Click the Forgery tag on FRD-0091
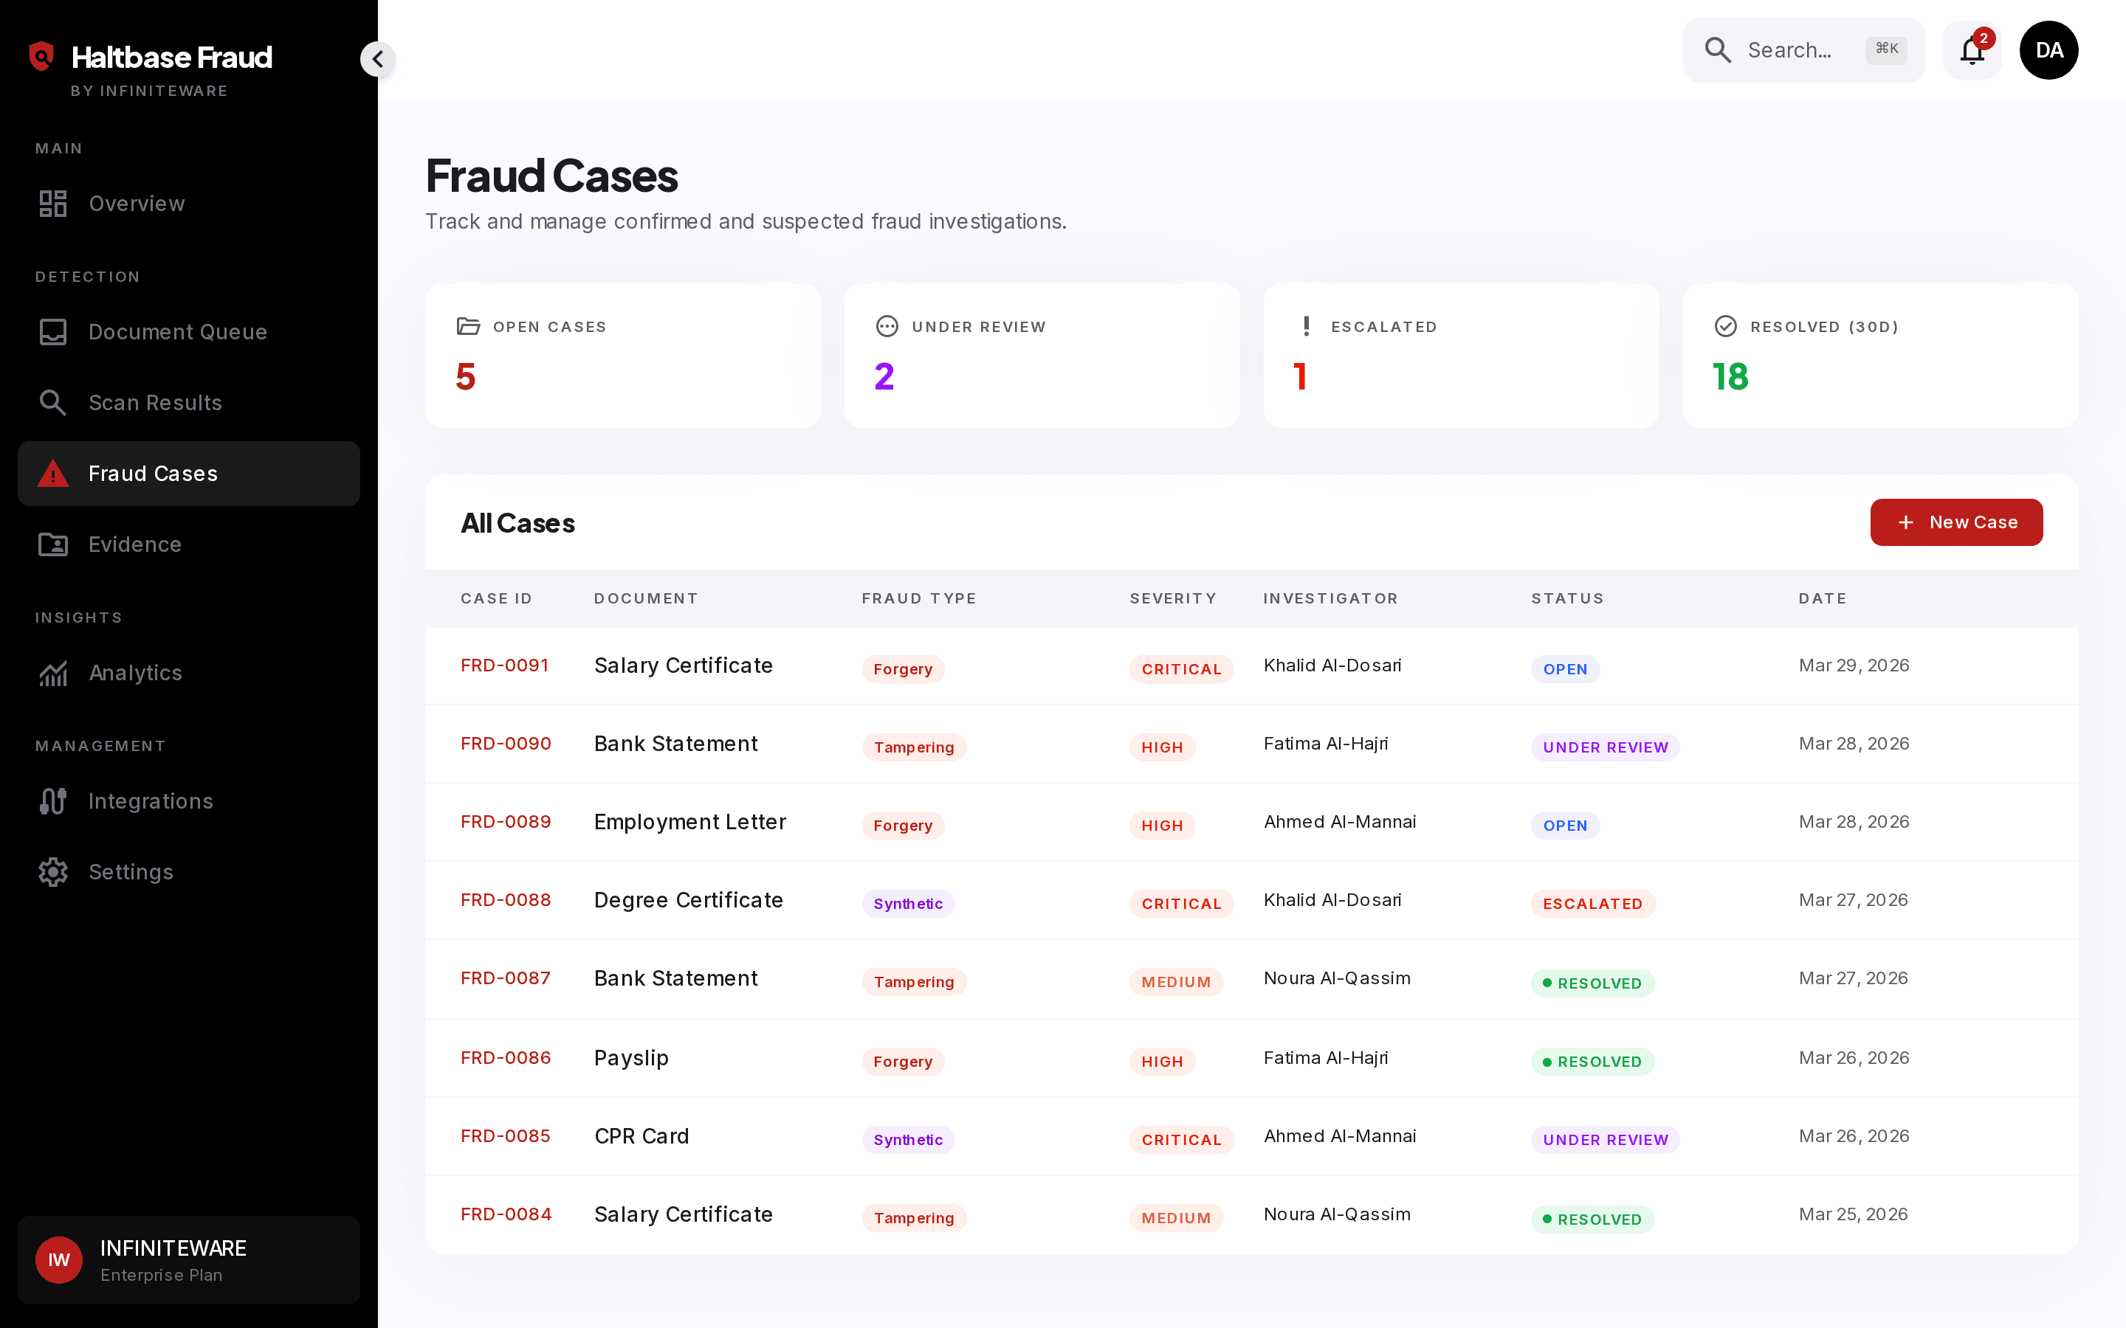This screenshot has width=2126, height=1328. point(903,669)
